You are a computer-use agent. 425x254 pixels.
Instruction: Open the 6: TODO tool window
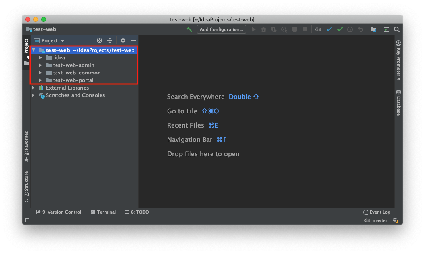[137, 212]
